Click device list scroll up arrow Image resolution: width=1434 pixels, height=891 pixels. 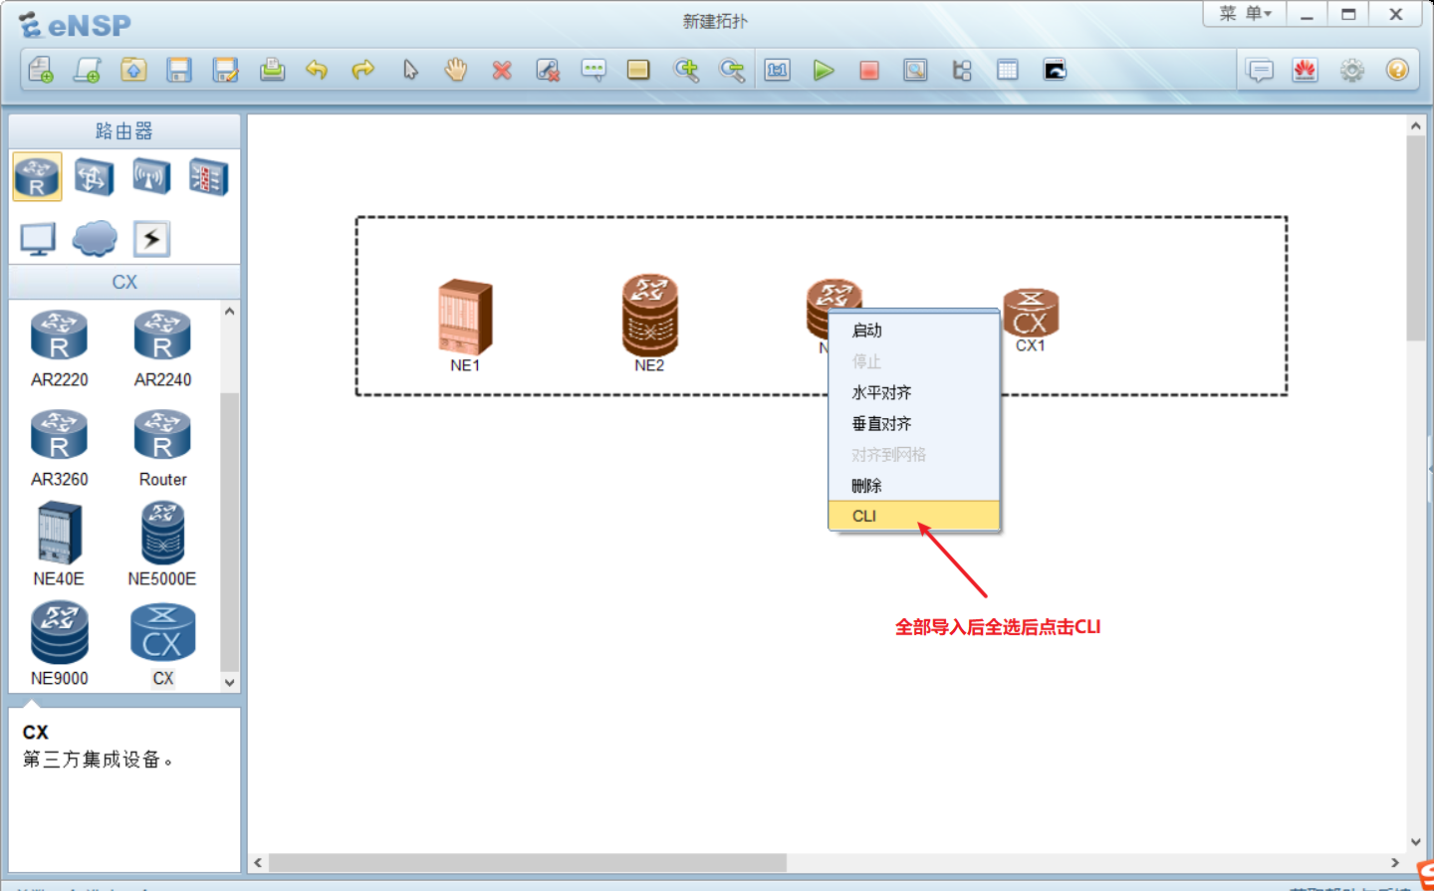point(230,312)
